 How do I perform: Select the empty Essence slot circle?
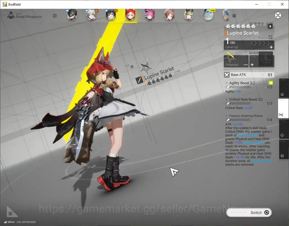(266, 59)
